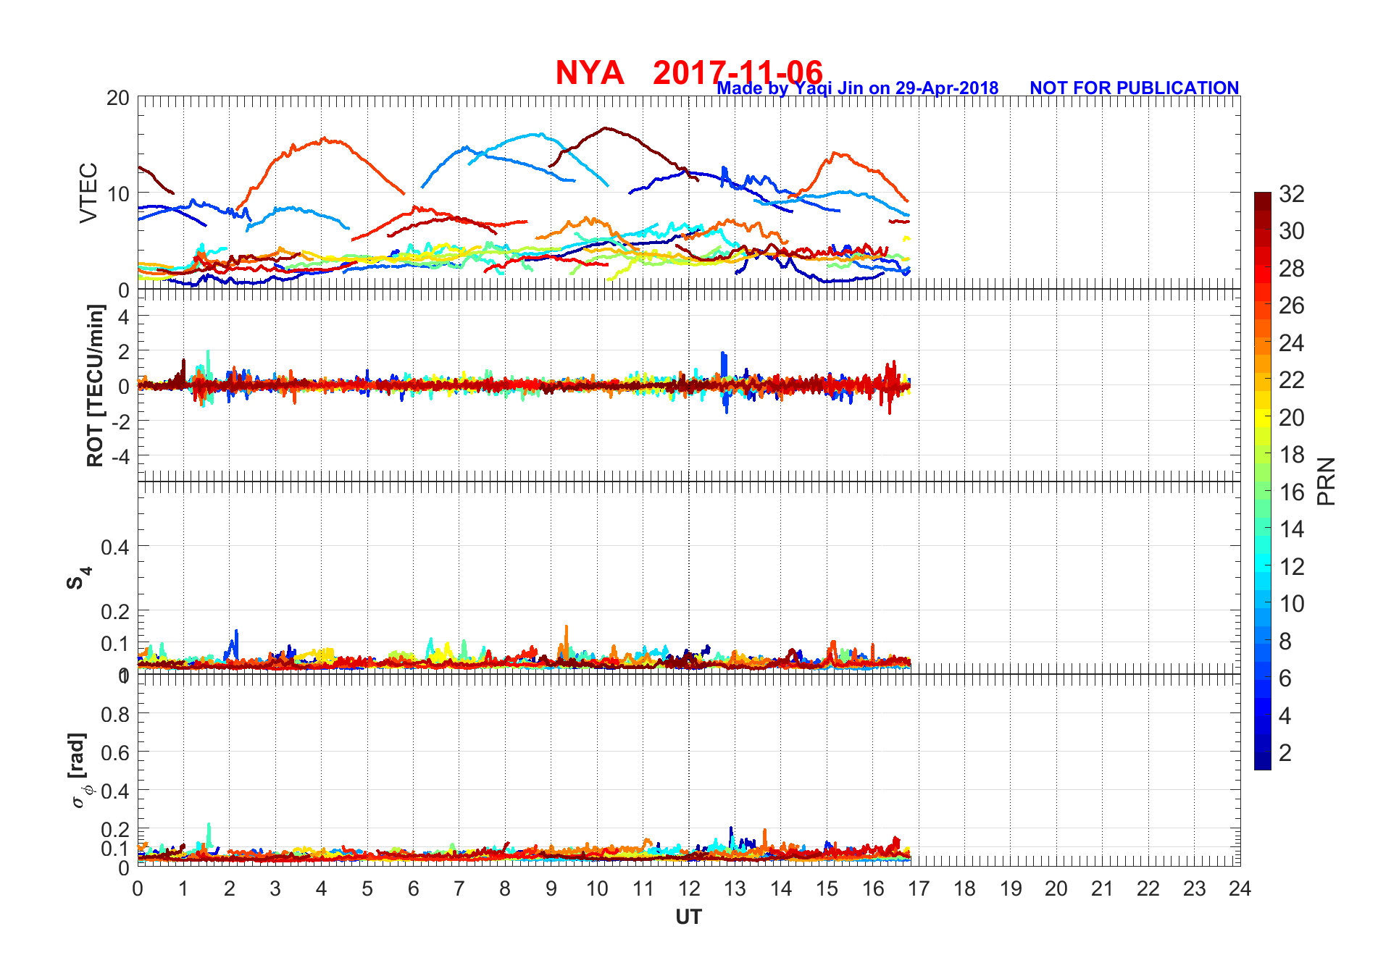The height and width of the screenshot is (963, 1378).
Task: Click the "2" tick on the ROT axis
Action: pos(124,351)
